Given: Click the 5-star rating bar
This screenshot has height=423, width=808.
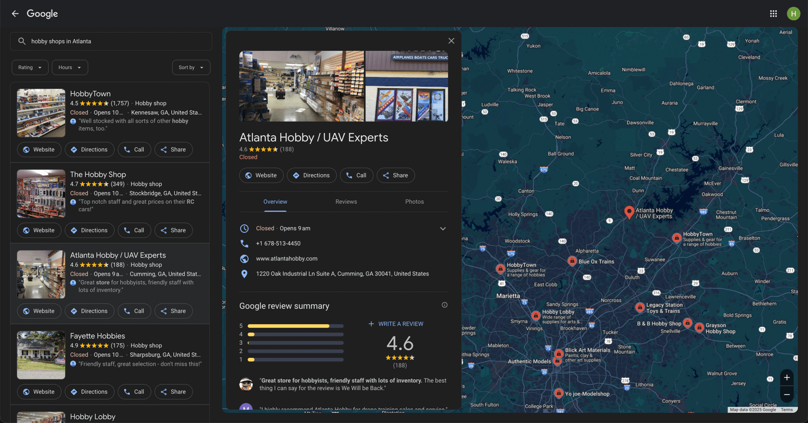Looking at the screenshot, I should point(295,326).
